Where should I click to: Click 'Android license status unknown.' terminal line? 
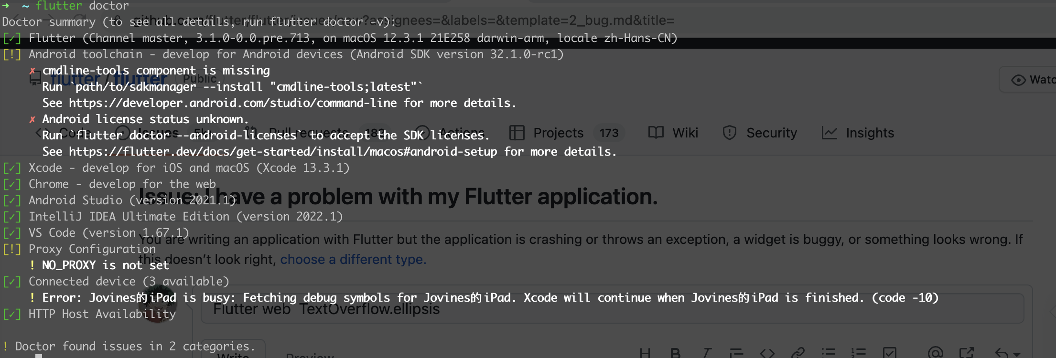click(145, 119)
